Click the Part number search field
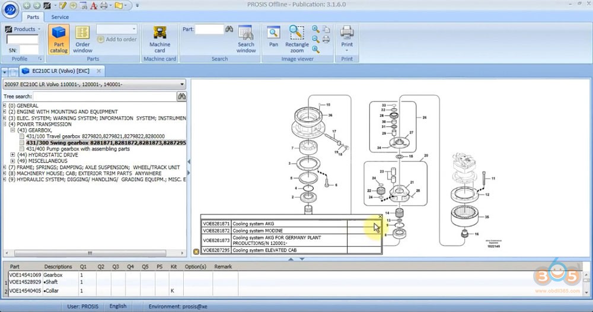This screenshot has width=593, height=312. point(209,30)
